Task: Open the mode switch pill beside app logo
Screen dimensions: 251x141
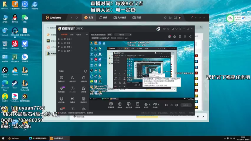Action: pyautogui.click(x=80, y=29)
